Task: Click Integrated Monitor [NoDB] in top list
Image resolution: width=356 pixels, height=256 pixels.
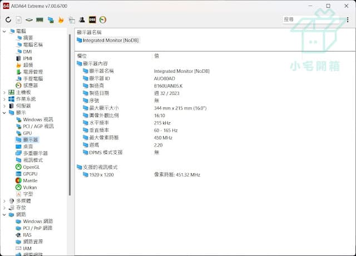Action: click(x=111, y=41)
